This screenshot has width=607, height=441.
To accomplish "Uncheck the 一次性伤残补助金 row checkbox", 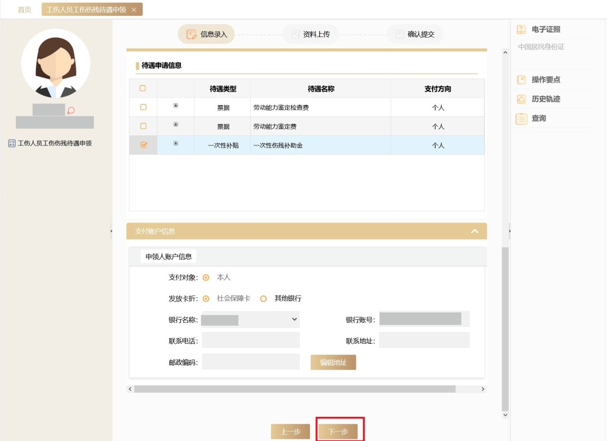I will click(143, 145).
